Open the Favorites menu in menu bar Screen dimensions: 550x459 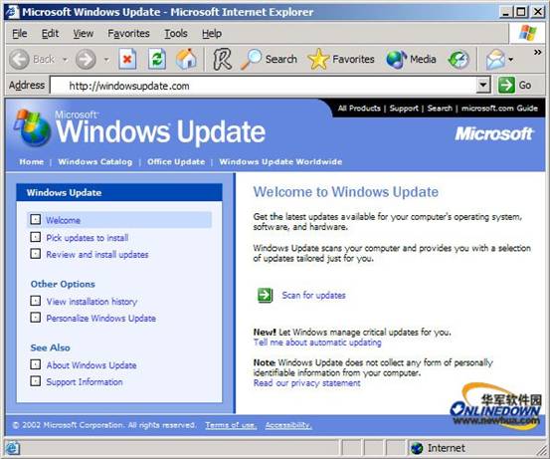128,34
